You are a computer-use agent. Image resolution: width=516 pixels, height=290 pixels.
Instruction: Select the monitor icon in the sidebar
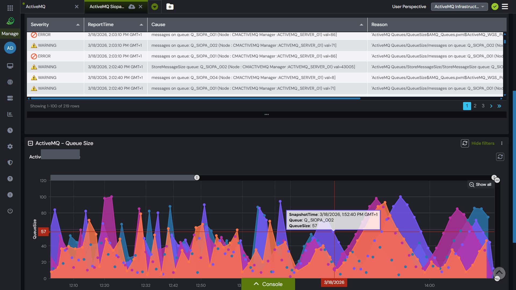tap(10, 66)
